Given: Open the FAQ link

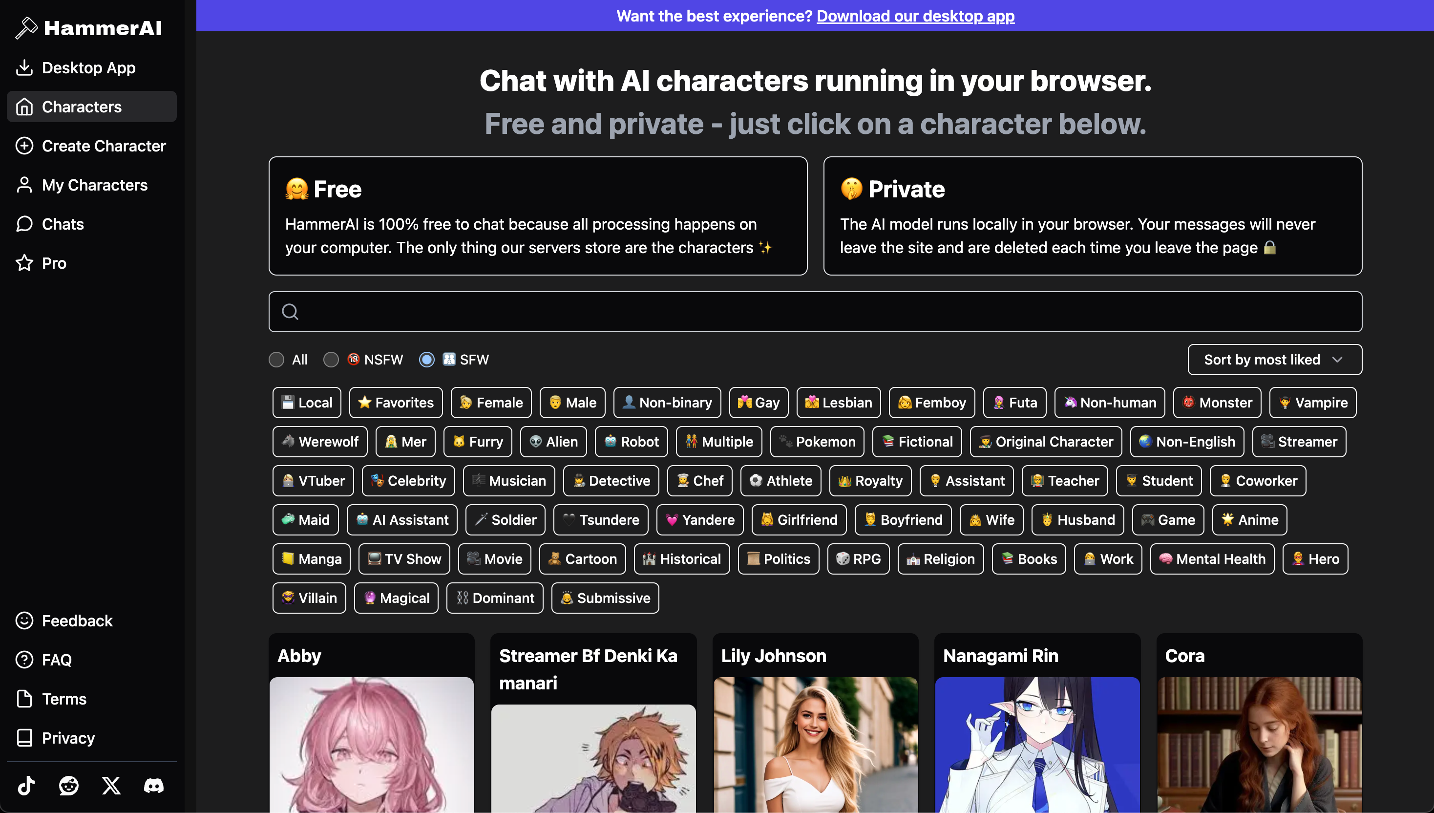Looking at the screenshot, I should (91, 660).
